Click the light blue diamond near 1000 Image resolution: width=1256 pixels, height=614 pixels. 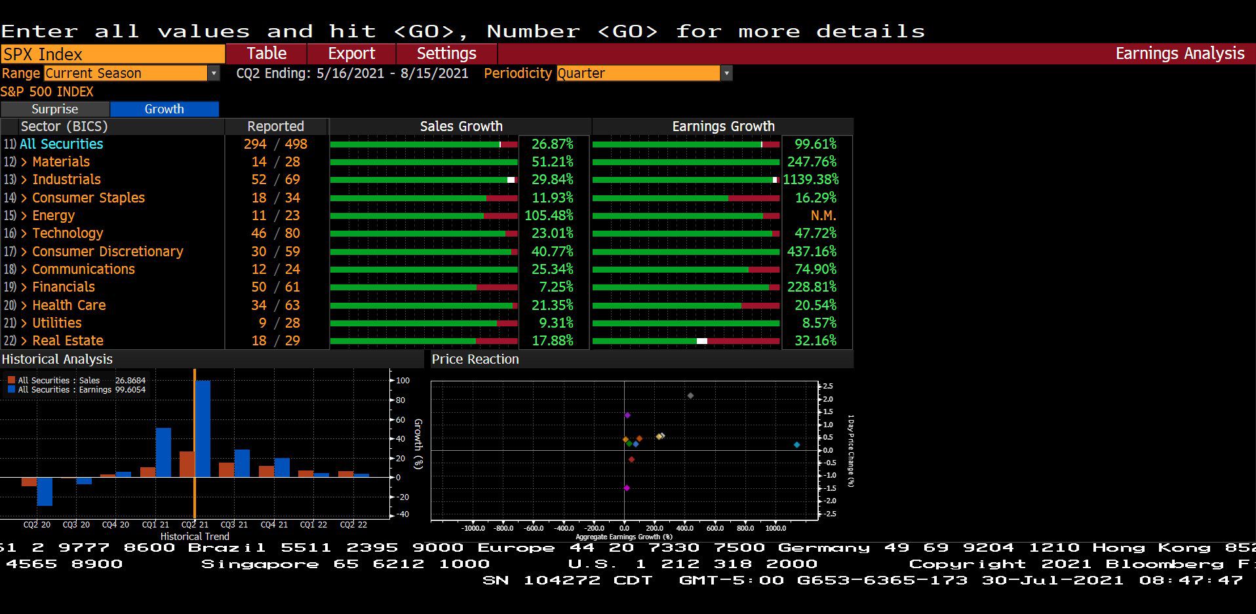tap(797, 445)
